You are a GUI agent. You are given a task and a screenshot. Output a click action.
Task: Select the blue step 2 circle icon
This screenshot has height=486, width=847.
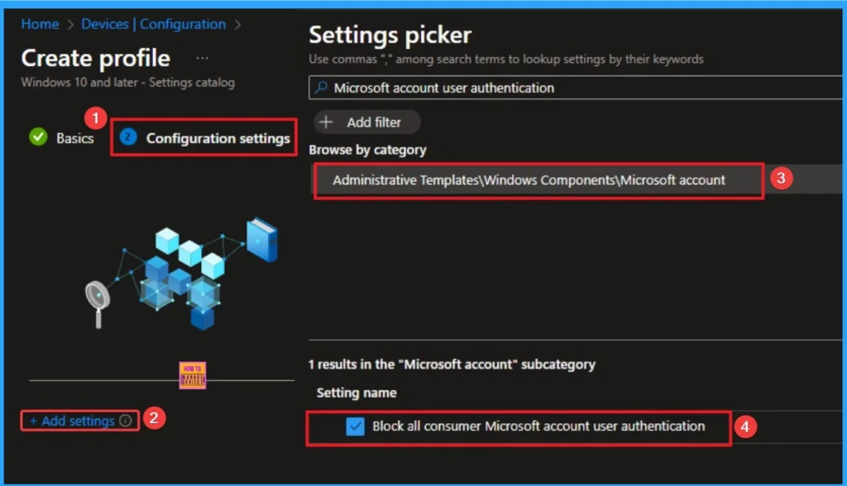click(127, 138)
